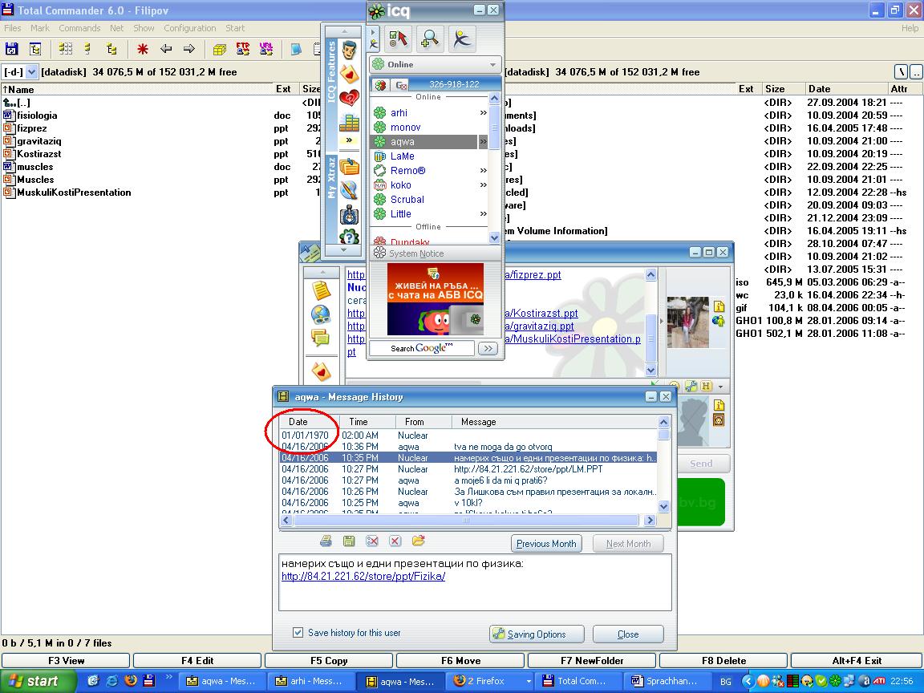Click the ICQ Features man face icon
The image size is (924, 693).
pyautogui.click(x=349, y=51)
